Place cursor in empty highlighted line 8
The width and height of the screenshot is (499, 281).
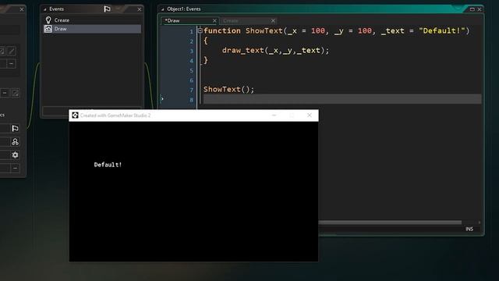pos(342,99)
